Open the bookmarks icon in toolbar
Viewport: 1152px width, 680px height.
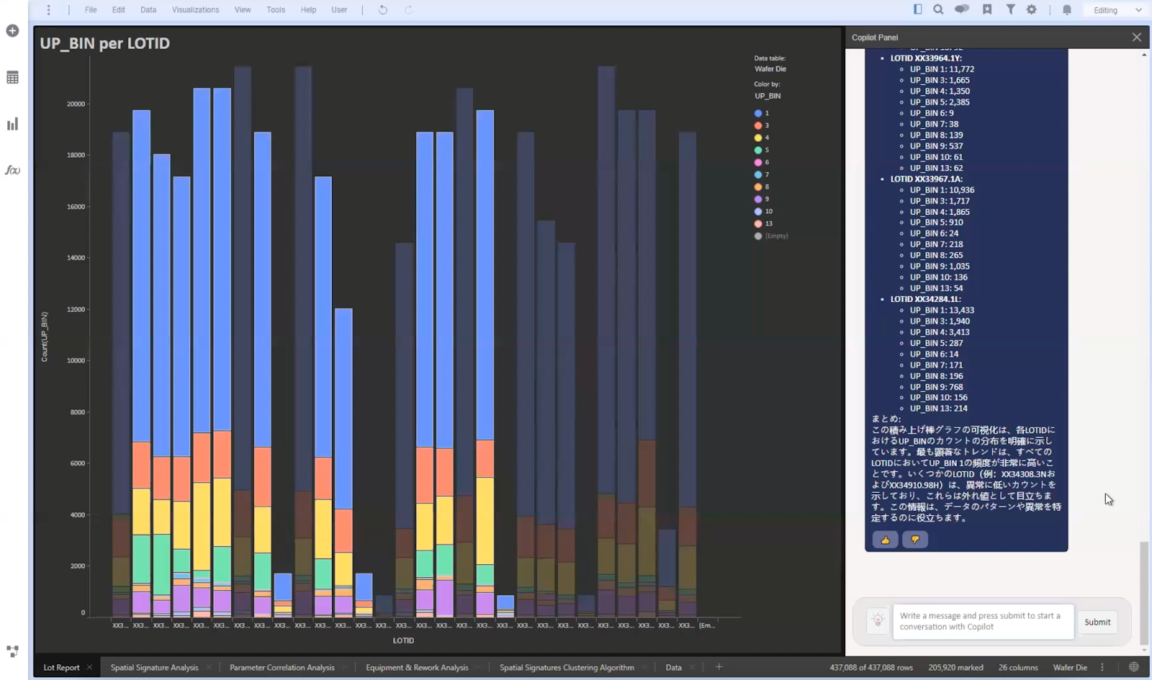[987, 10]
